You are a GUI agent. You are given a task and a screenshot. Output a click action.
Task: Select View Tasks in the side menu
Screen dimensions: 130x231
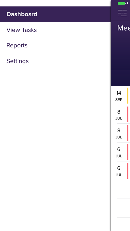click(55, 30)
